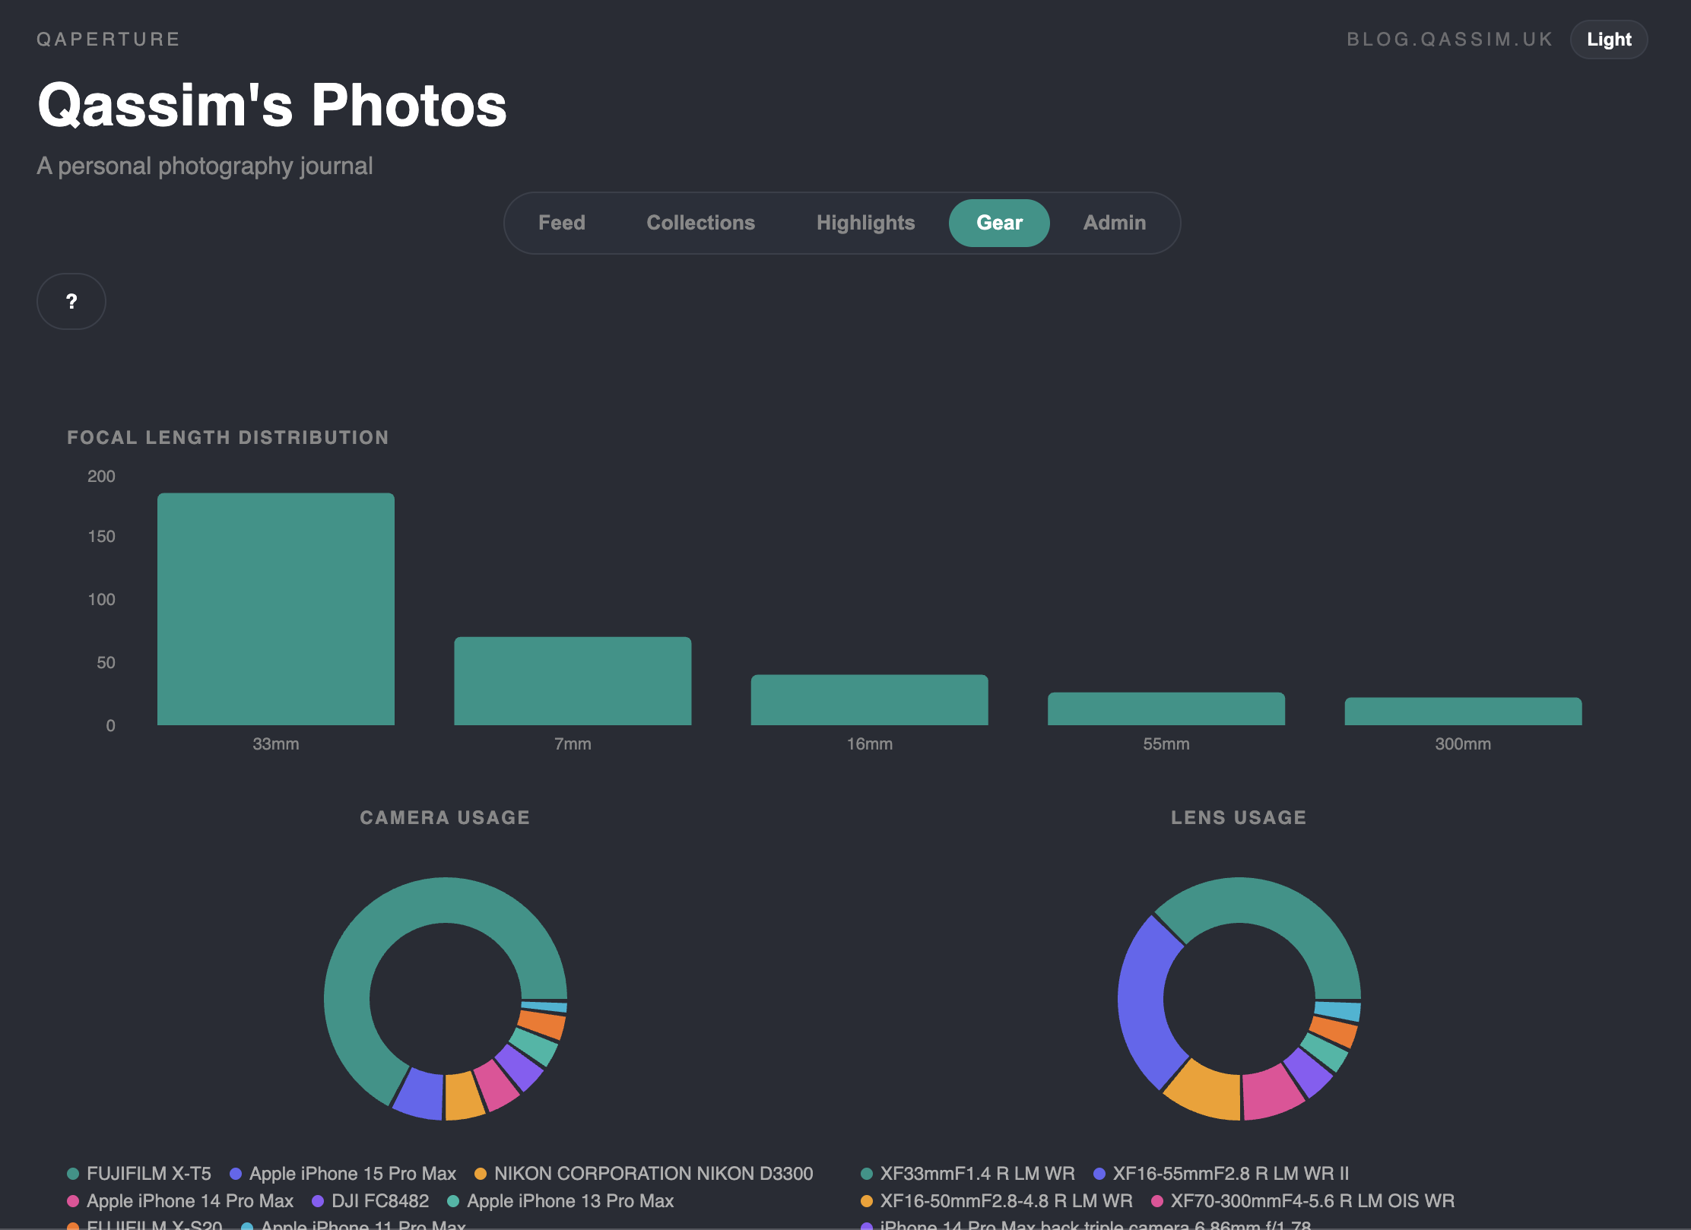Open the Collections tab
This screenshot has width=1691, height=1230.
coord(700,223)
